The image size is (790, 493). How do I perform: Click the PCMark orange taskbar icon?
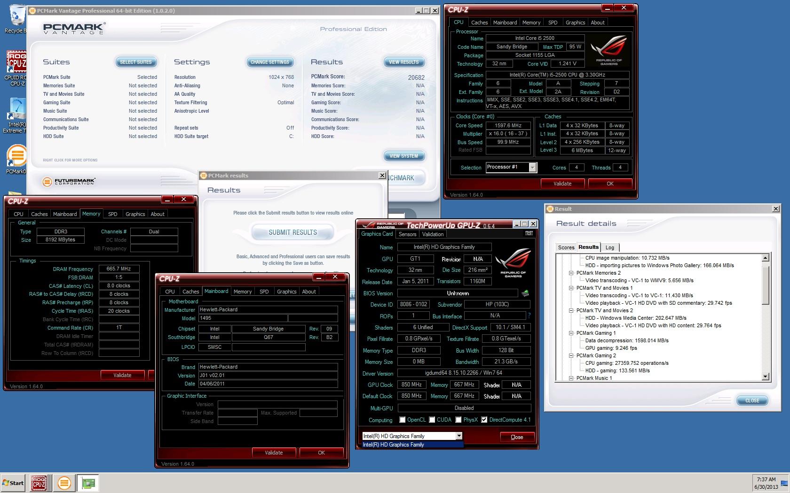click(64, 483)
